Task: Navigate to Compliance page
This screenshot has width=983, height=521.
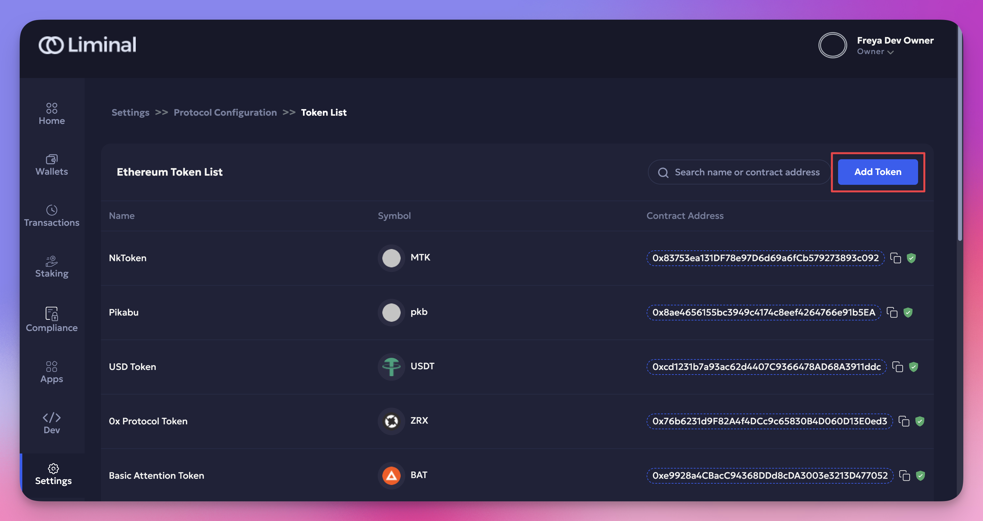Action: point(51,319)
